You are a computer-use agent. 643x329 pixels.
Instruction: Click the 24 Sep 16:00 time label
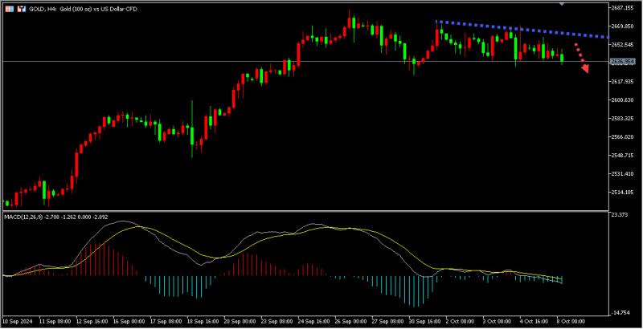(x=315, y=322)
